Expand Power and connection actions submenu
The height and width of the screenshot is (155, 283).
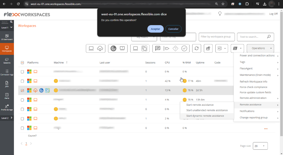coord(257,56)
